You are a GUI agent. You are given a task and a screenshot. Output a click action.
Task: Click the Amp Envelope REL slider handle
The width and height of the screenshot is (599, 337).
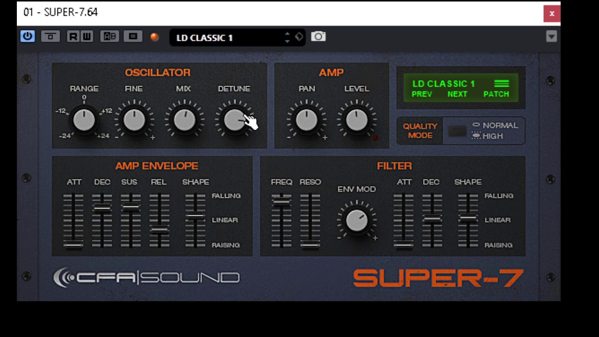click(x=159, y=230)
